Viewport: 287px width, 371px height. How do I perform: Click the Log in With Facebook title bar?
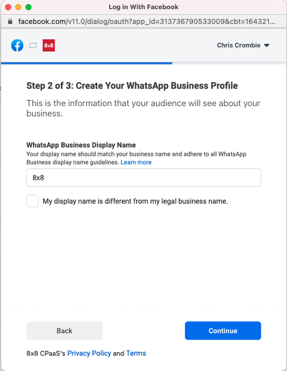[x=143, y=7]
